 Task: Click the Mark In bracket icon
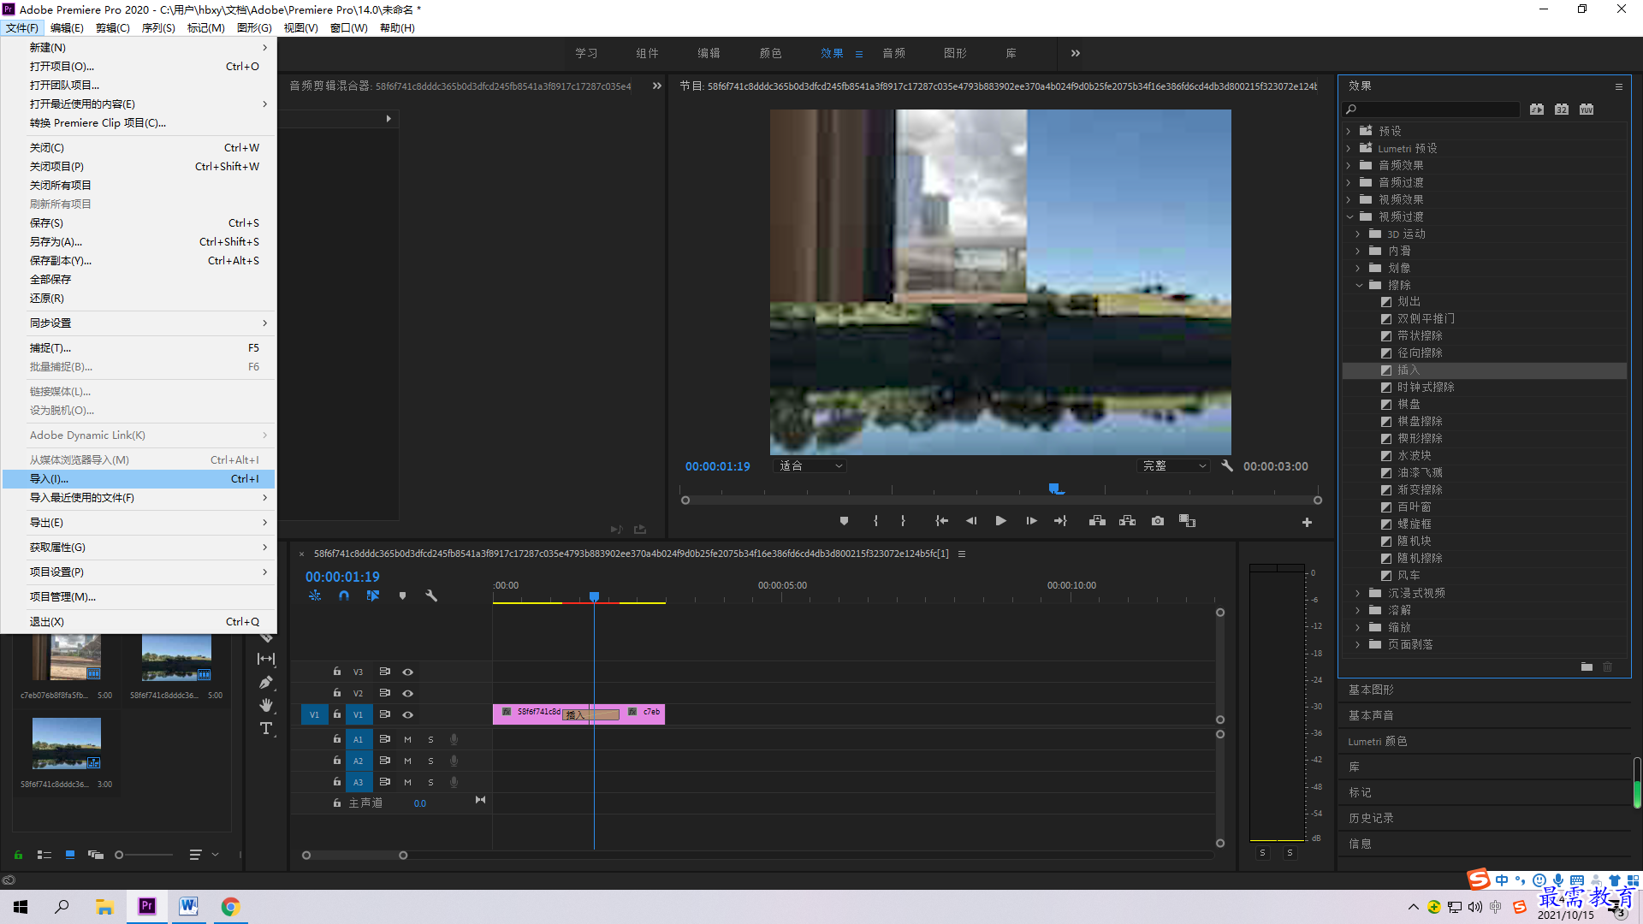[875, 521]
